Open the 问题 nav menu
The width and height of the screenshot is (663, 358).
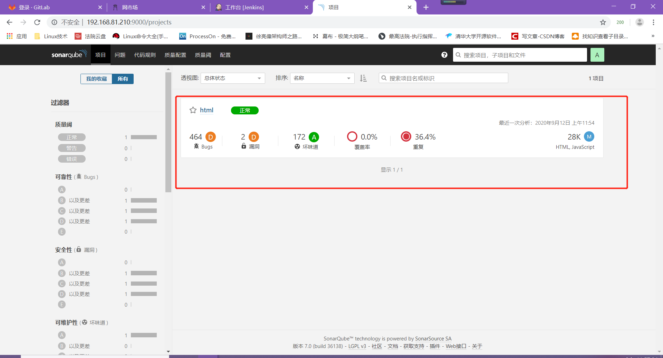point(120,55)
